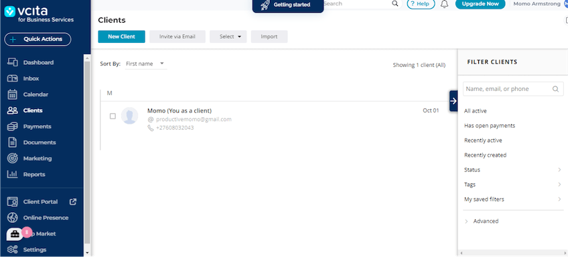
Task: Open Settings in the sidebar
Action: [x=34, y=250]
